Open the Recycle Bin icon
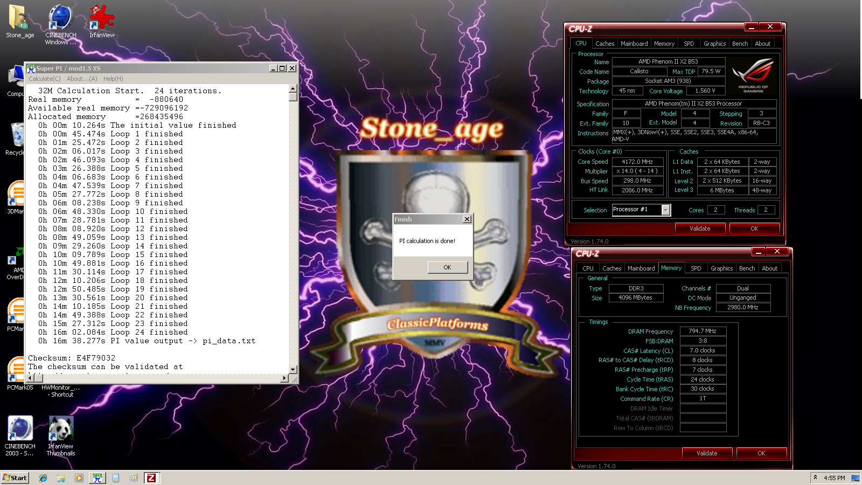Viewport: 862px width, 485px height. click(16, 138)
